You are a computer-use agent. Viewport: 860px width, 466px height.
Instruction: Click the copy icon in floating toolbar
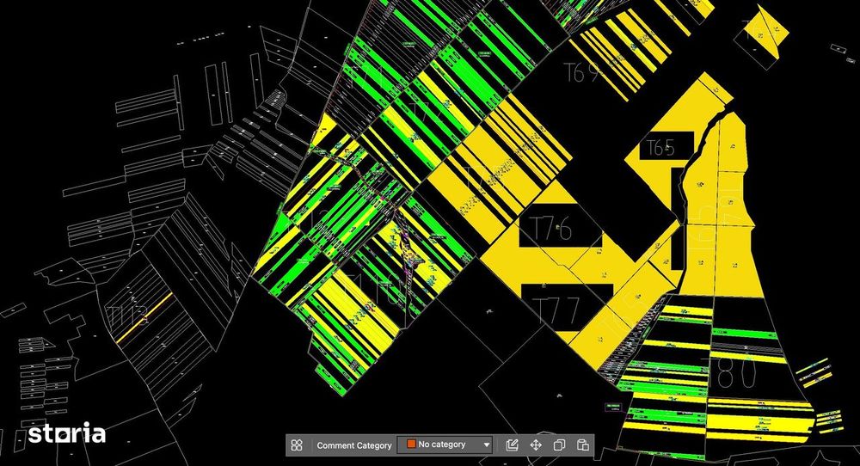[560, 445]
